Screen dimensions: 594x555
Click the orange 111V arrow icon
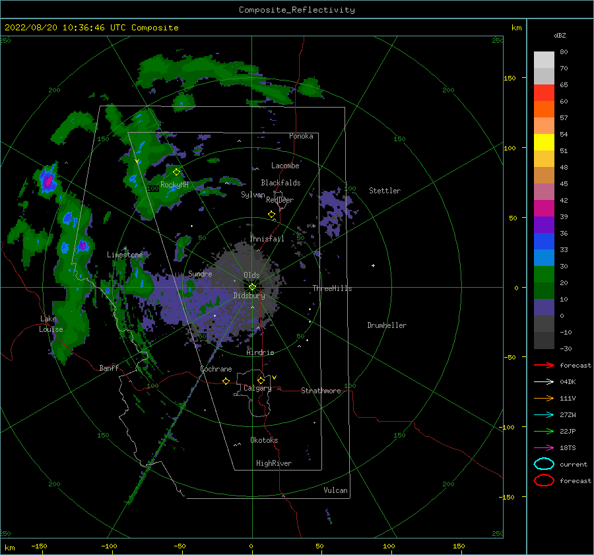click(x=544, y=398)
